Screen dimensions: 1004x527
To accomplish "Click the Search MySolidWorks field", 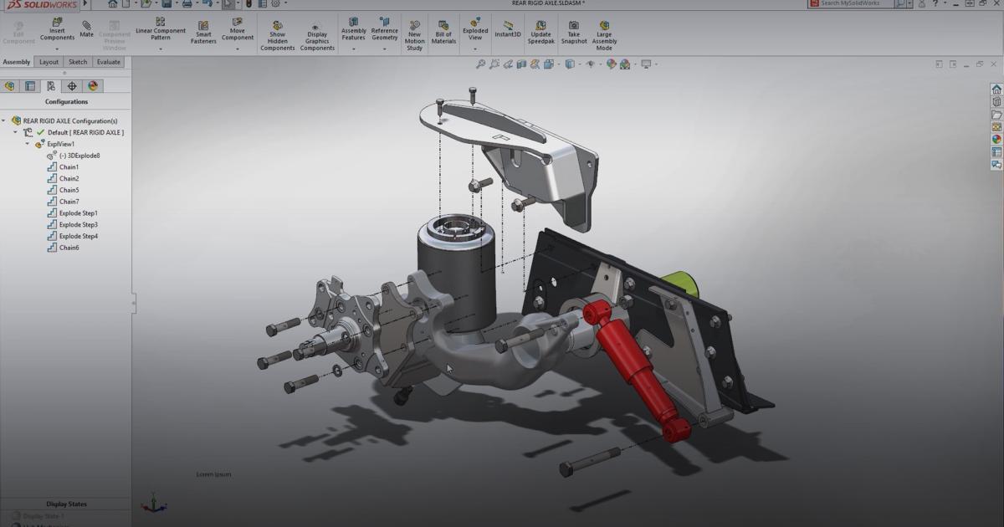I will [x=855, y=4].
